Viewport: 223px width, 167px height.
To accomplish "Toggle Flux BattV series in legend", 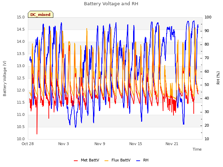I will click(117, 160).
